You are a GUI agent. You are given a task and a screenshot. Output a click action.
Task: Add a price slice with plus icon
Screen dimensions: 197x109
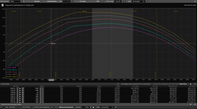click(x=191, y=84)
